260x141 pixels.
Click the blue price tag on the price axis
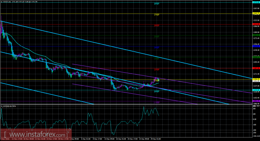256,46
